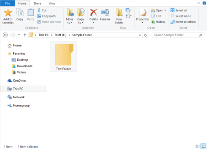Switch to the Home ribbon tab
Viewport: 207px width, 149px height.
tap(22, 3)
